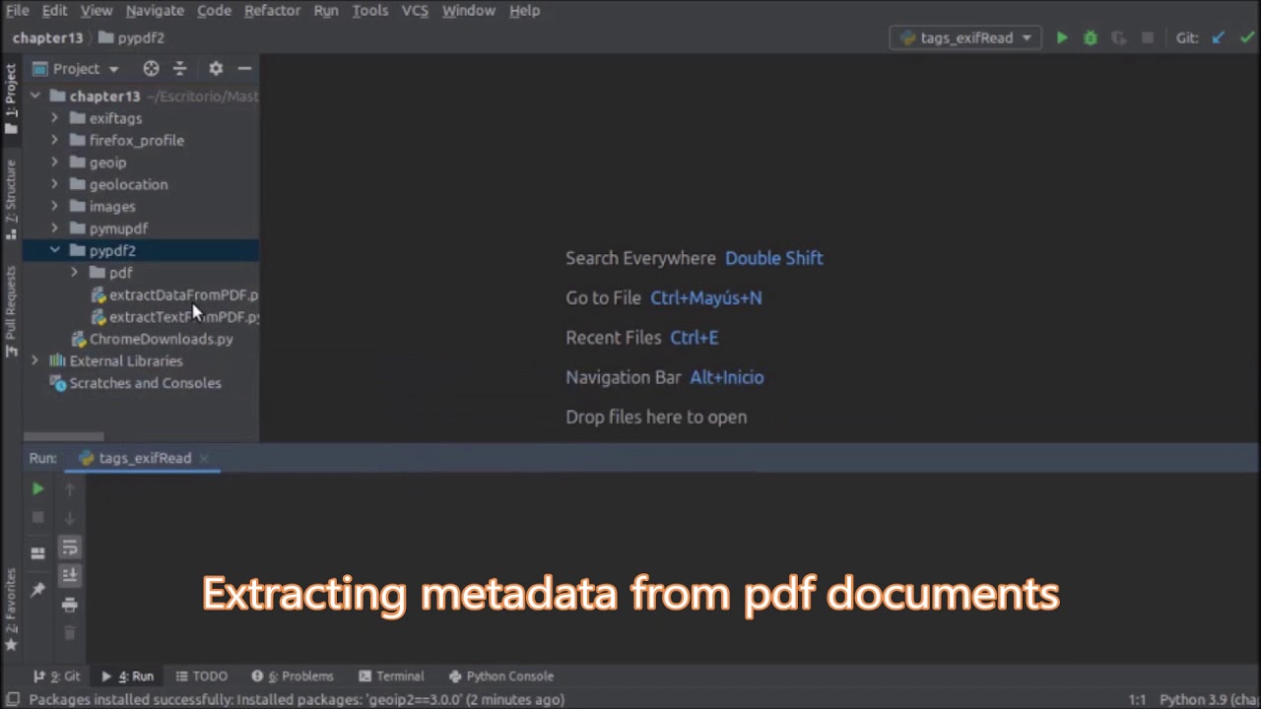Expand the firefox_profile folder
1261x709 pixels.
pos(55,140)
